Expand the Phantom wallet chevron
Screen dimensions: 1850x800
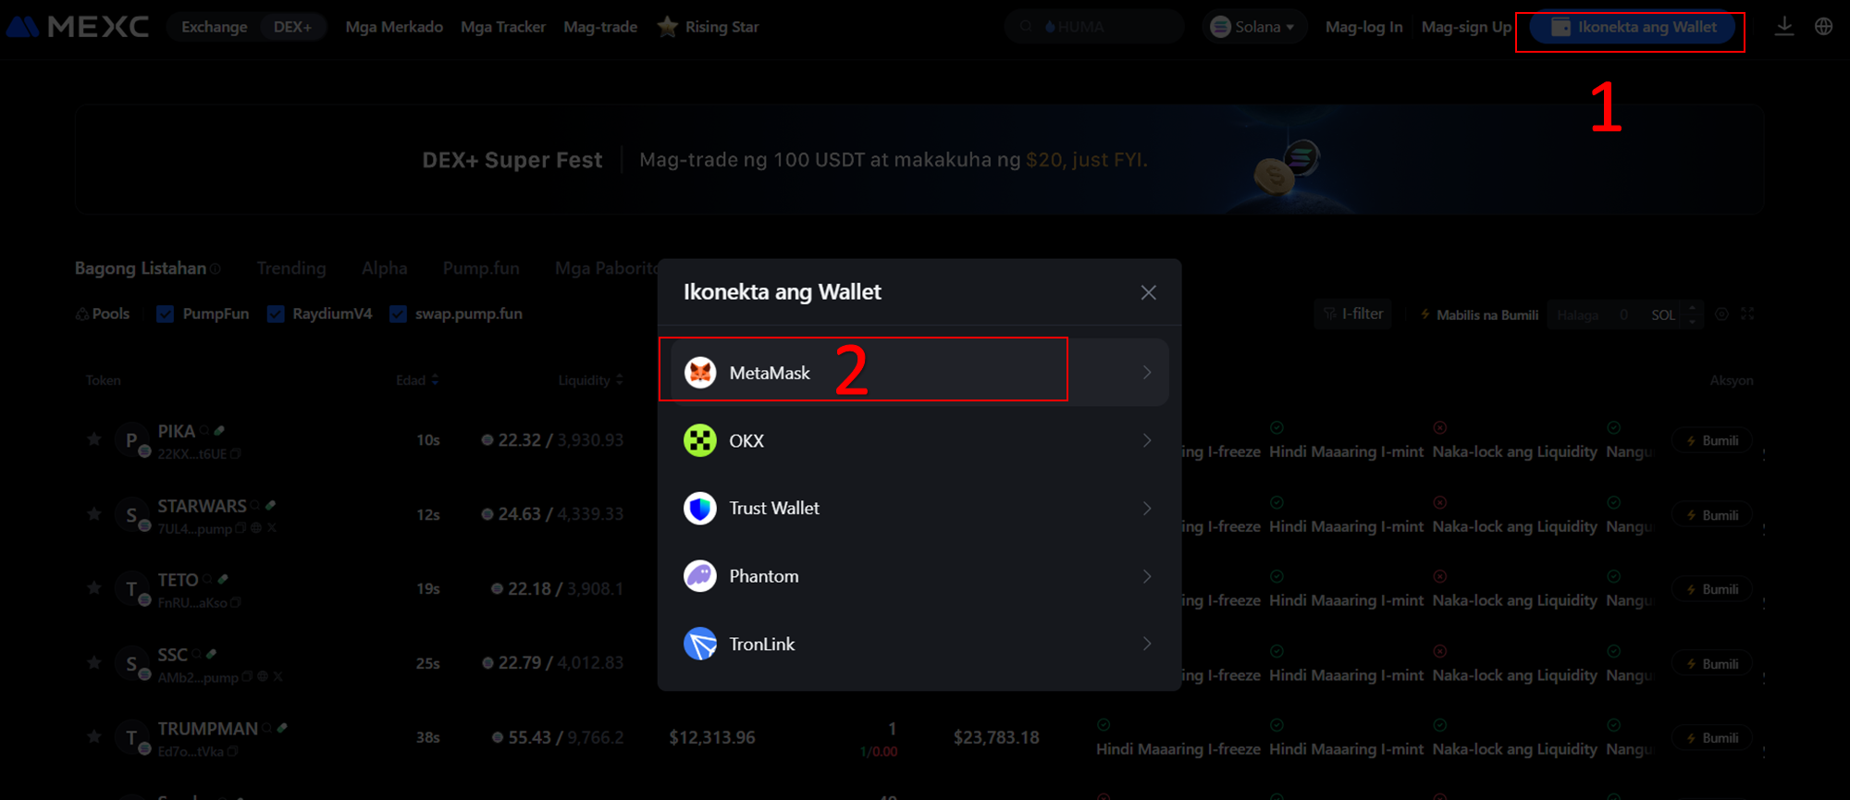[1147, 576]
